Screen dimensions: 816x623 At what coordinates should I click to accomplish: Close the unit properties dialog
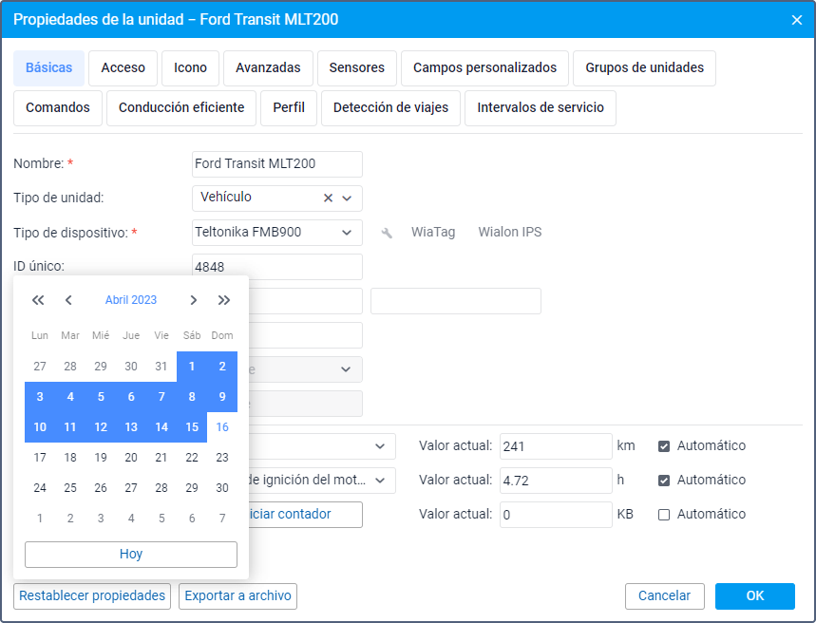[x=797, y=20]
